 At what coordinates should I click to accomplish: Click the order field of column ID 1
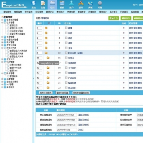click(40, 28)
